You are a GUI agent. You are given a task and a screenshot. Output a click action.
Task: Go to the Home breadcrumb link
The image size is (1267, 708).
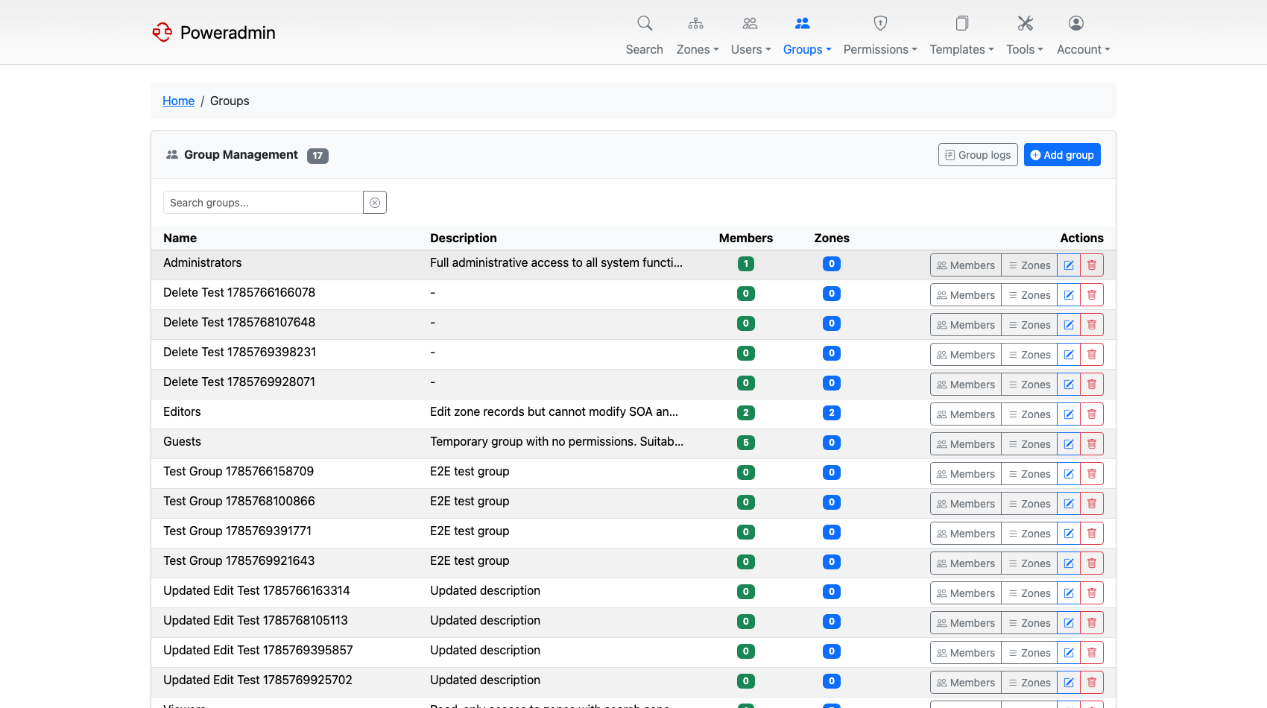click(x=178, y=101)
